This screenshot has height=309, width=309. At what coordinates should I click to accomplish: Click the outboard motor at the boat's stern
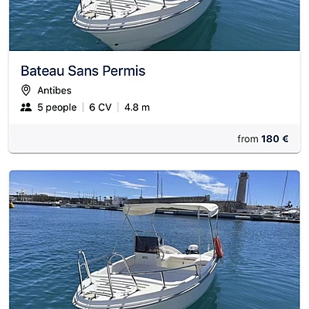(x=192, y=250)
